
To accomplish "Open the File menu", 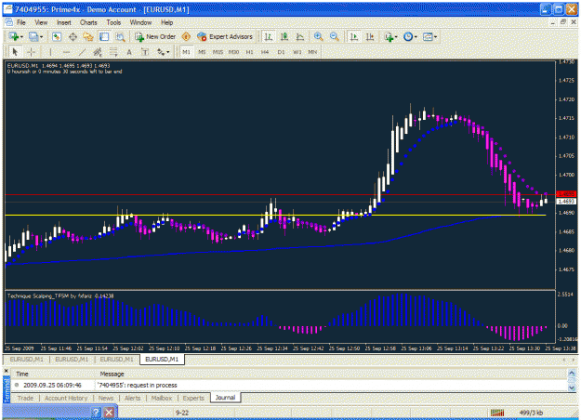I will [x=21, y=22].
